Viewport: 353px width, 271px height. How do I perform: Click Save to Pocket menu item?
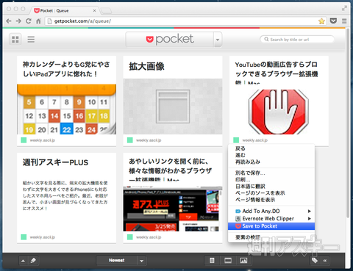271,226
